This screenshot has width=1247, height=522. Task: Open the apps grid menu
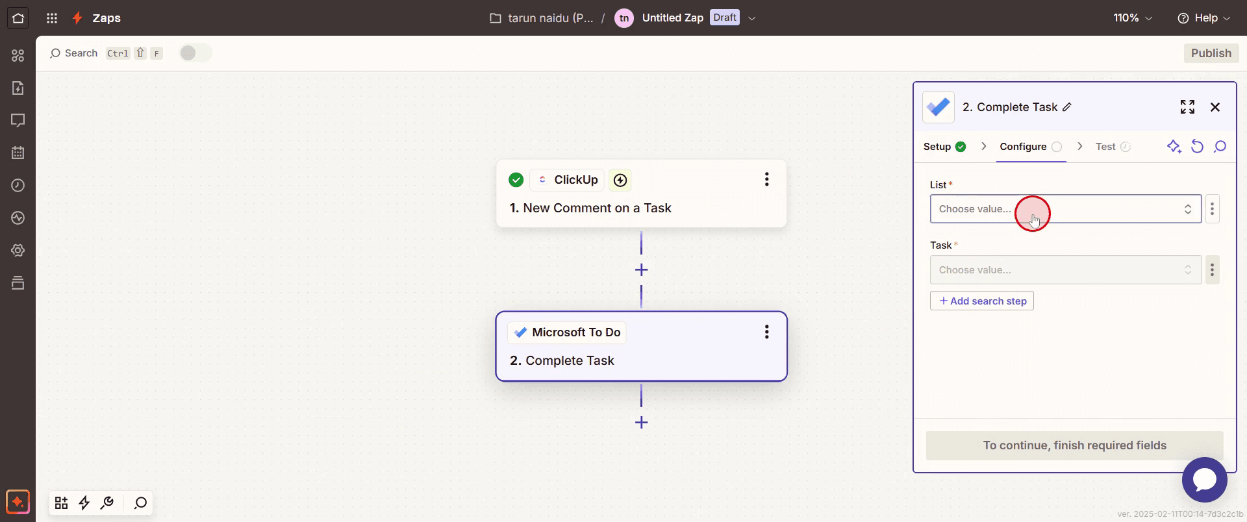pyautogui.click(x=52, y=18)
